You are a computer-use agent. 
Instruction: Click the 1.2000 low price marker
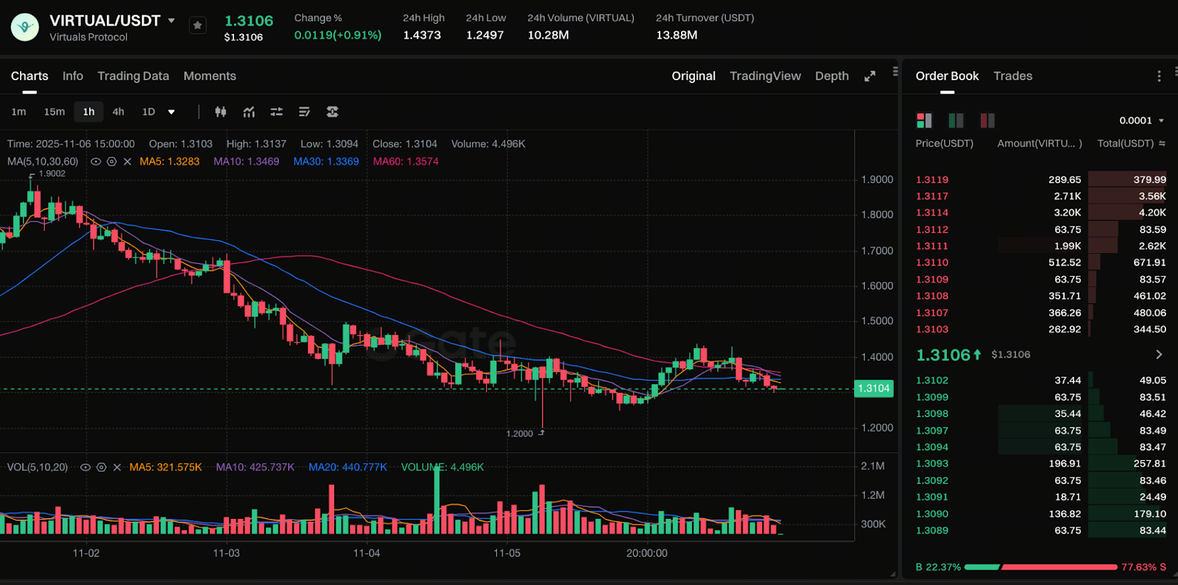point(519,433)
